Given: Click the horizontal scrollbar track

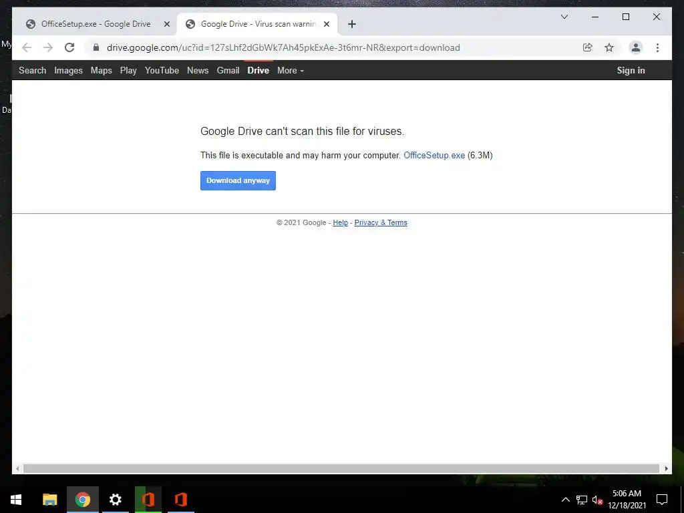Looking at the screenshot, I should click(x=341, y=468).
